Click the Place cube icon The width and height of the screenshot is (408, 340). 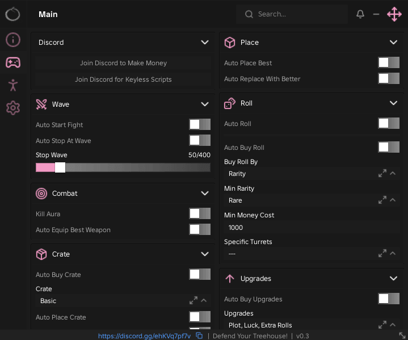pos(230,43)
